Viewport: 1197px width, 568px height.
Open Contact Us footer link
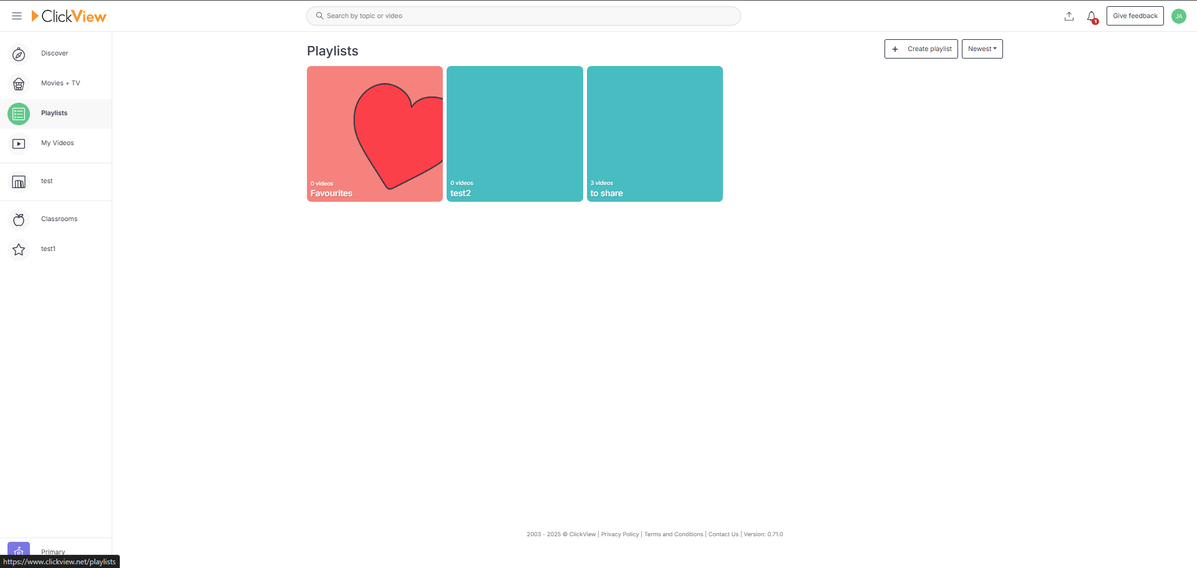click(x=723, y=534)
